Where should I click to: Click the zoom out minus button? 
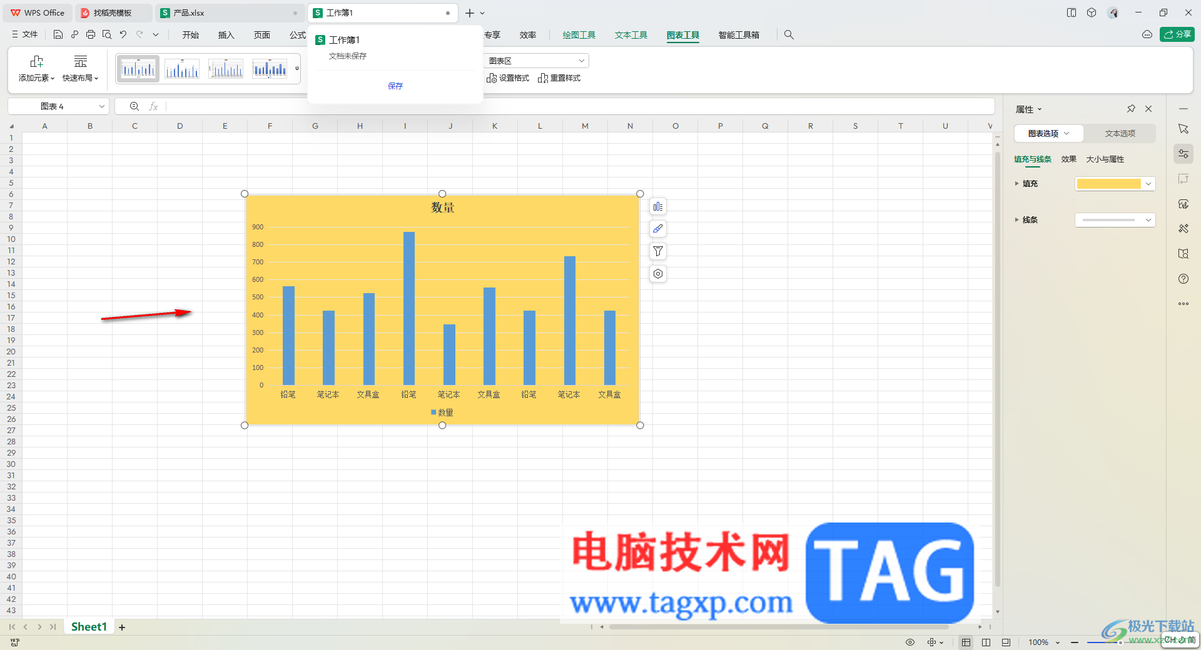[1075, 642]
